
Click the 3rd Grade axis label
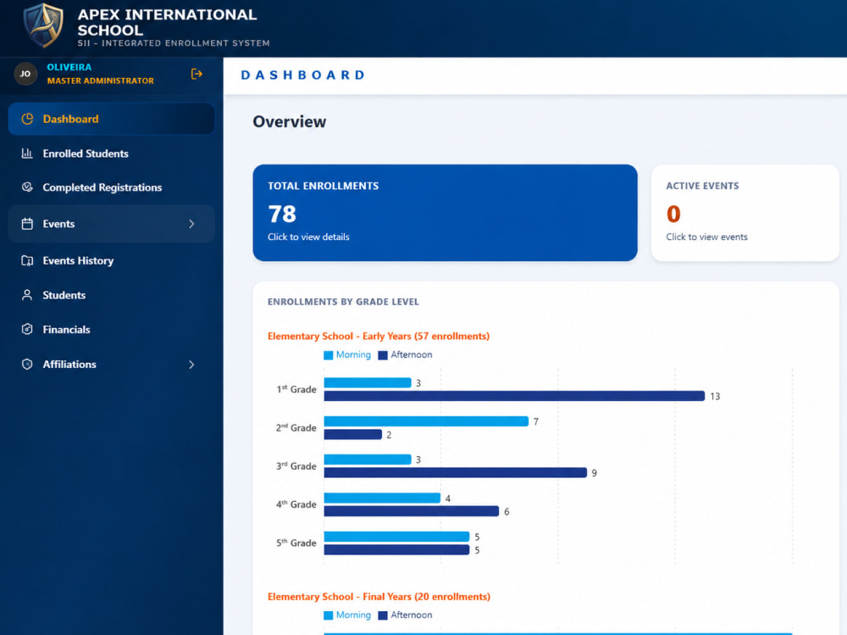[x=296, y=466]
